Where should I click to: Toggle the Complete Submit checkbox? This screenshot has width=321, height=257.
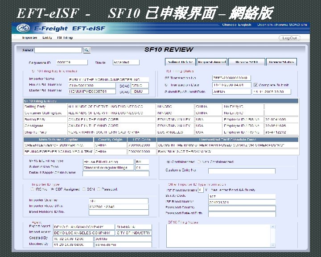(255, 85)
